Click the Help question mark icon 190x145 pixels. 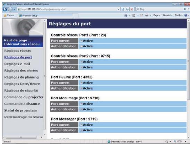point(185,15)
